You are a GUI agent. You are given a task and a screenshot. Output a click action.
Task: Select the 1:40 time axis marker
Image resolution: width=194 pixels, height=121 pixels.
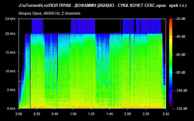[109, 114]
